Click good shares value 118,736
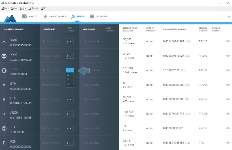232x150 pixels. (x=128, y=112)
